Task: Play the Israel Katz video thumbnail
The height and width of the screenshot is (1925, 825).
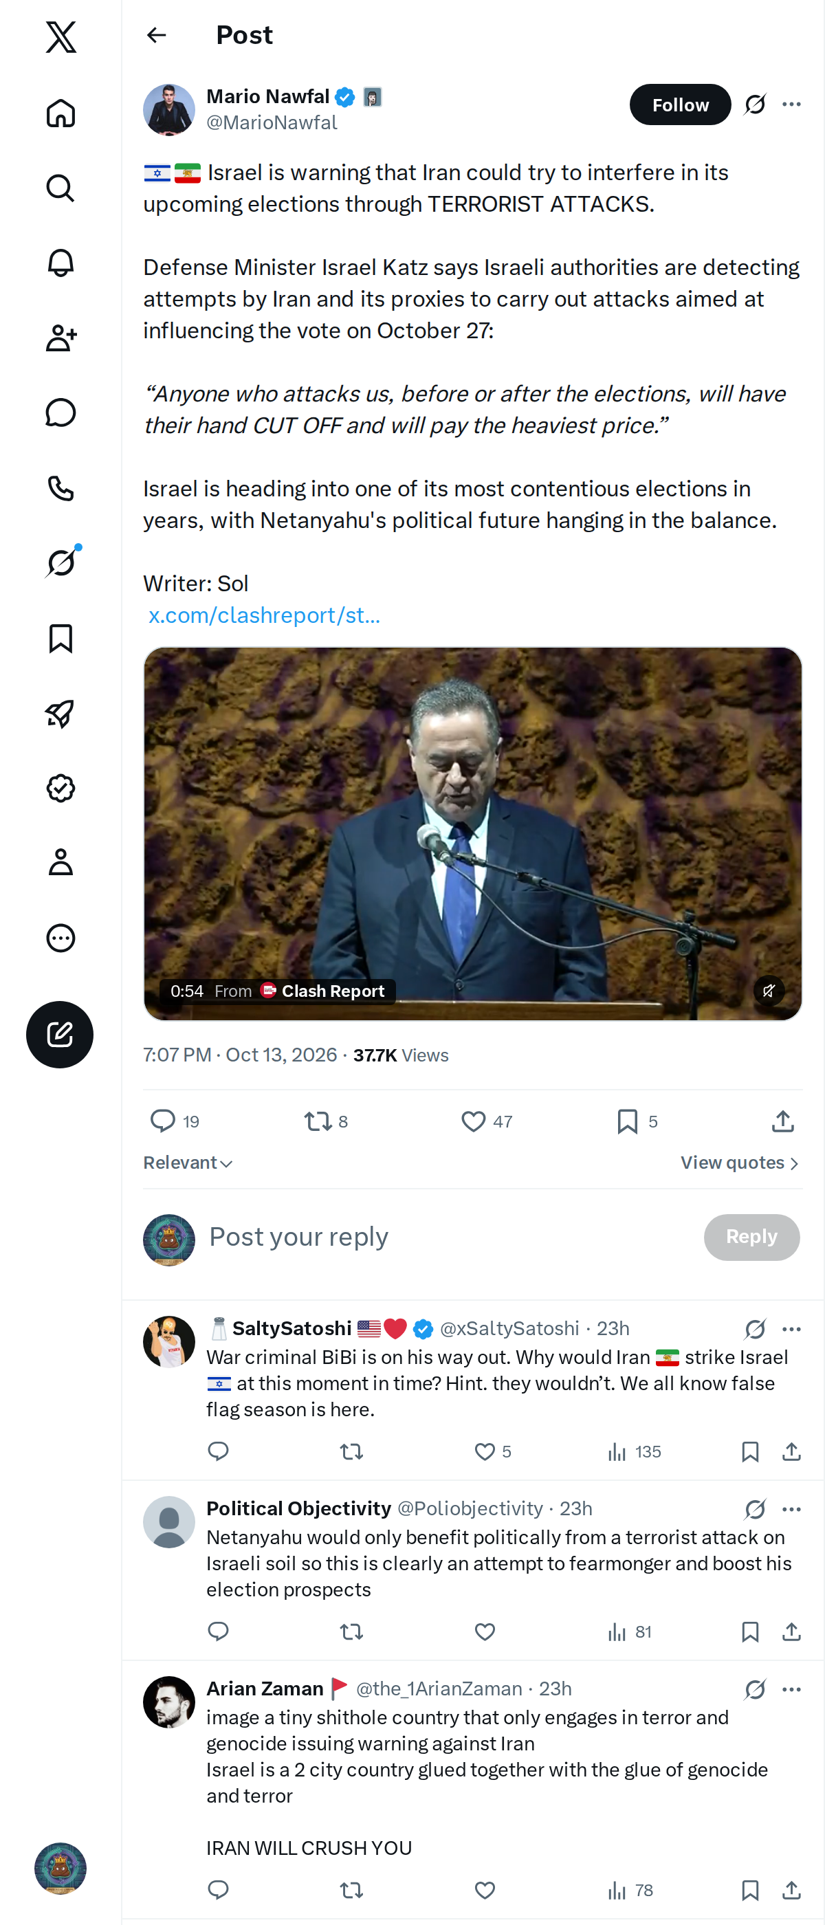Action: click(x=473, y=833)
